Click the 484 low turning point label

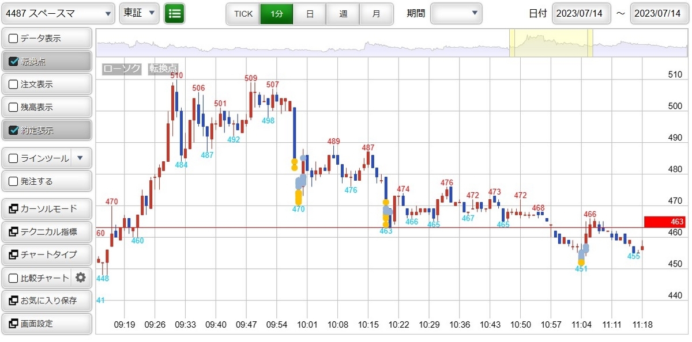181,165
